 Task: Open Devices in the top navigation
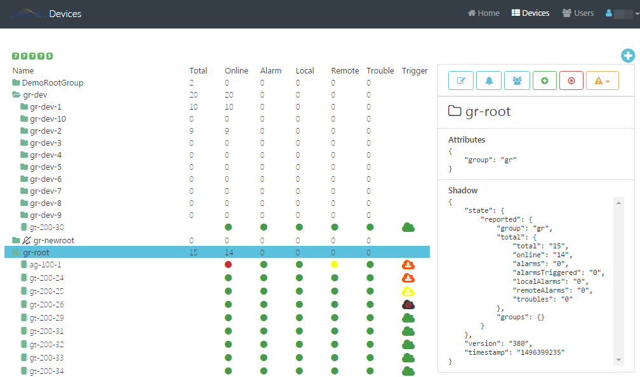tap(531, 13)
